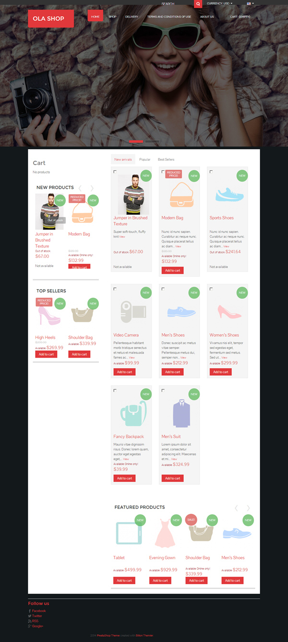
Task: Click the red search magnifier icon
Action: (x=198, y=4)
